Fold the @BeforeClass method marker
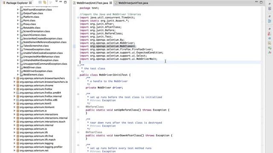Image resolution: width=273 pixels, height=153 pixels. tap(78, 107)
